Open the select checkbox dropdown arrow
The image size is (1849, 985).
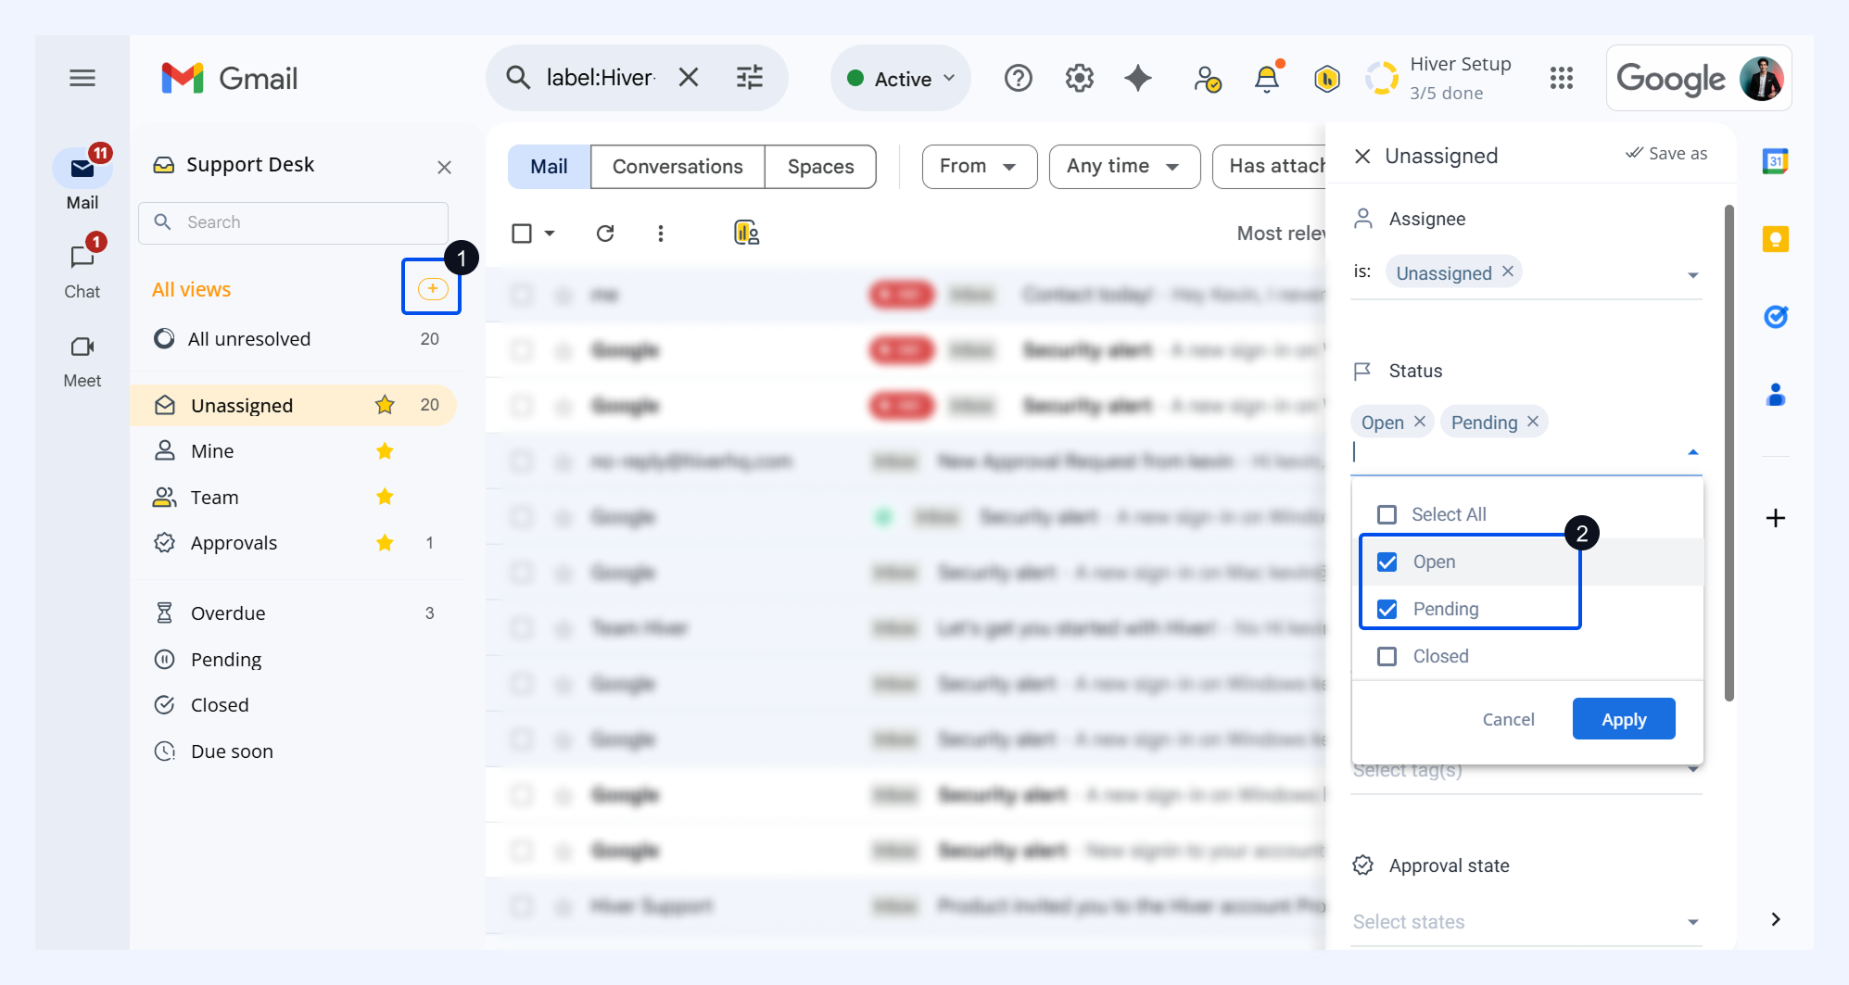point(550,234)
